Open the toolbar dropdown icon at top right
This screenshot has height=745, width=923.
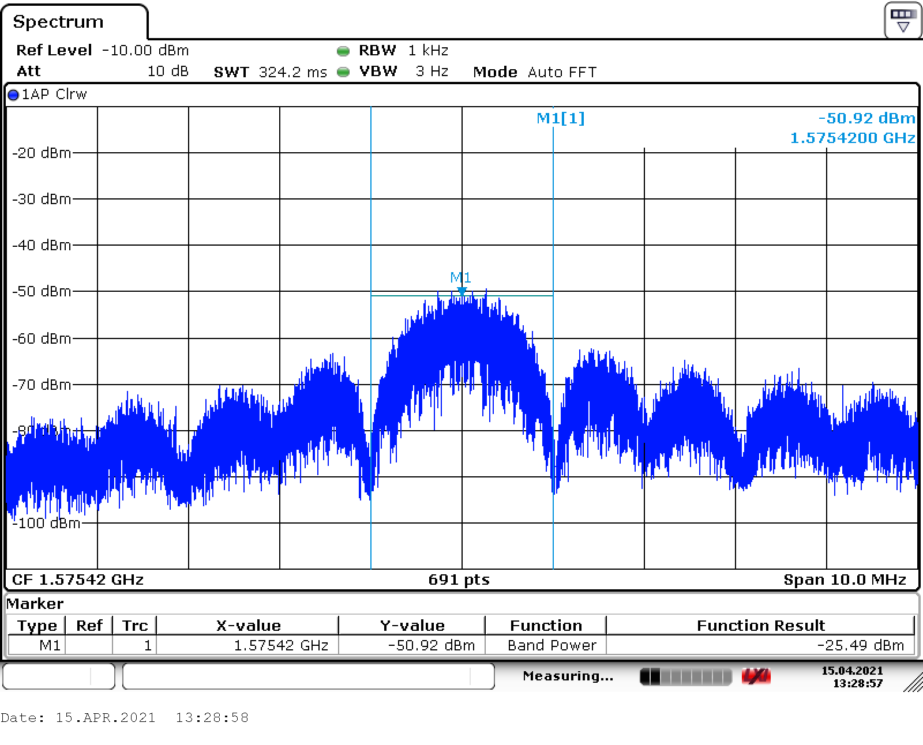[903, 21]
